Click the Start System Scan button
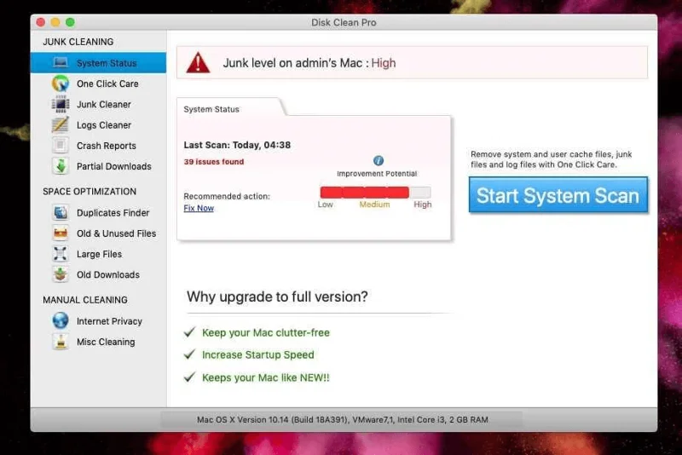This screenshot has width=682, height=455. click(558, 195)
